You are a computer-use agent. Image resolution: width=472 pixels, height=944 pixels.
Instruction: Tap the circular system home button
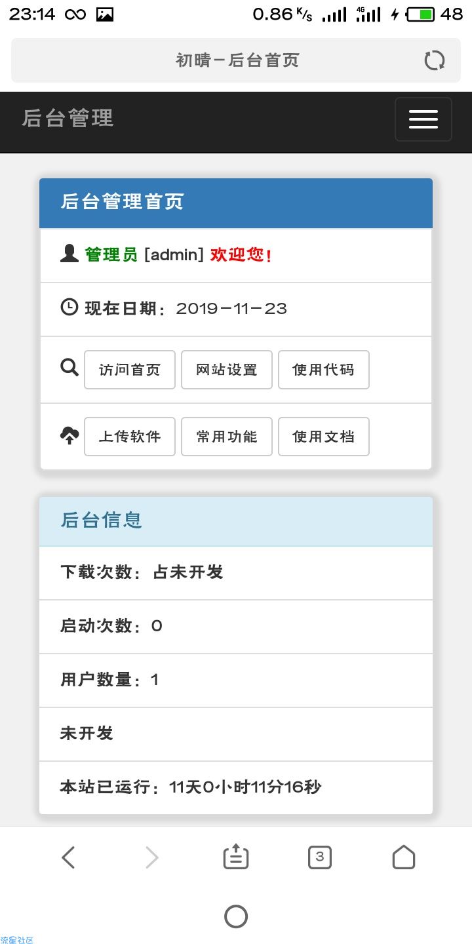click(x=236, y=916)
